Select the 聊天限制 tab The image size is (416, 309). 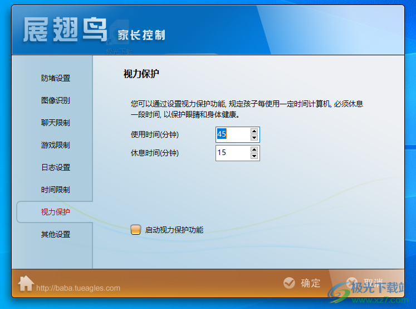(x=55, y=123)
